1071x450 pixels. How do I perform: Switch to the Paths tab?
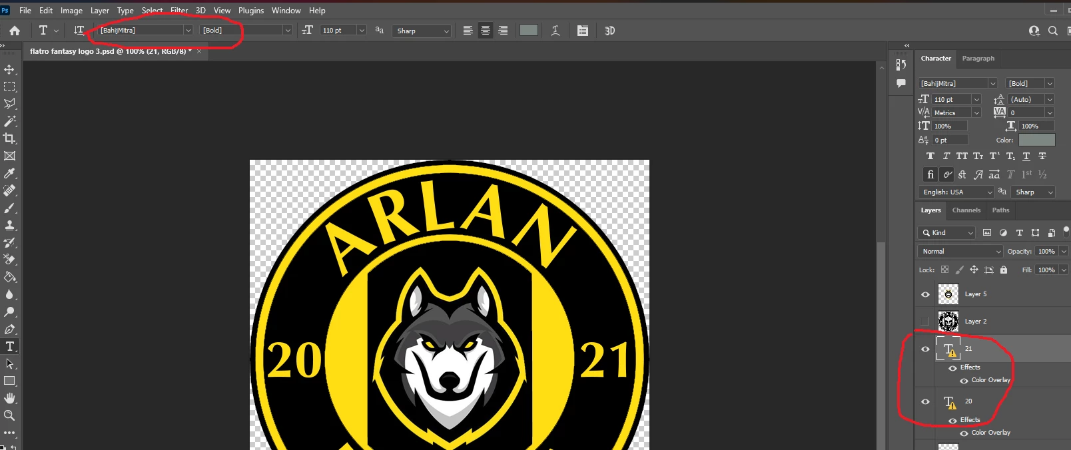point(1000,210)
